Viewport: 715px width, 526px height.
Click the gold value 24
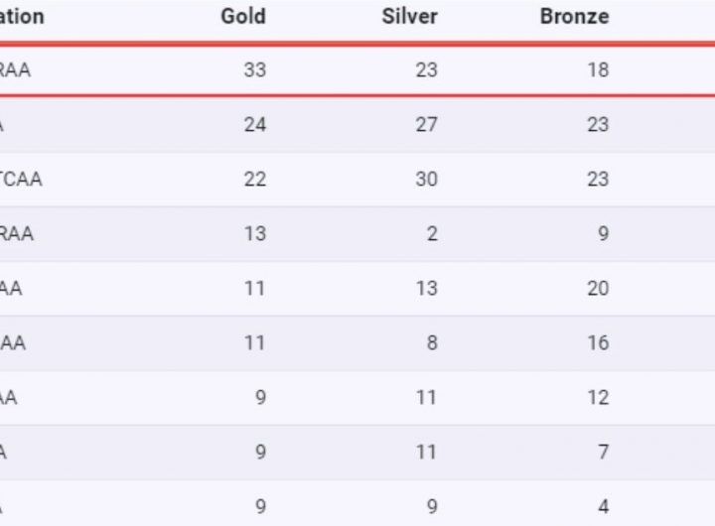(x=255, y=124)
